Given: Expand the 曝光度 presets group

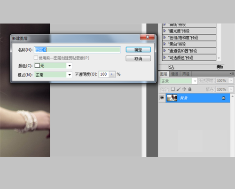Looking at the screenshot, I should 164,31.
